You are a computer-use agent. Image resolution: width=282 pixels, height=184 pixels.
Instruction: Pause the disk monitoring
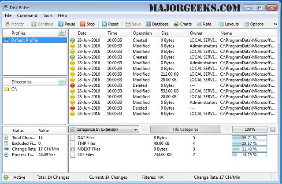(67, 24)
